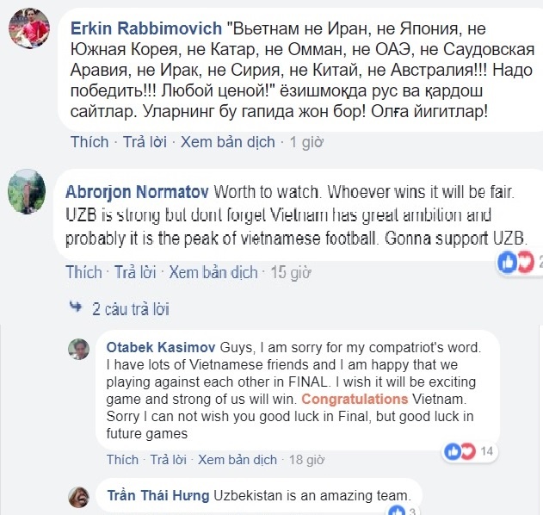This screenshot has height=515, width=543.
Task: Open Otabek Kasimov's small avatar
Action: point(79,349)
